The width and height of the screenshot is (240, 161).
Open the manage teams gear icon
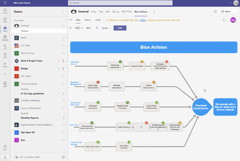(63, 157)
